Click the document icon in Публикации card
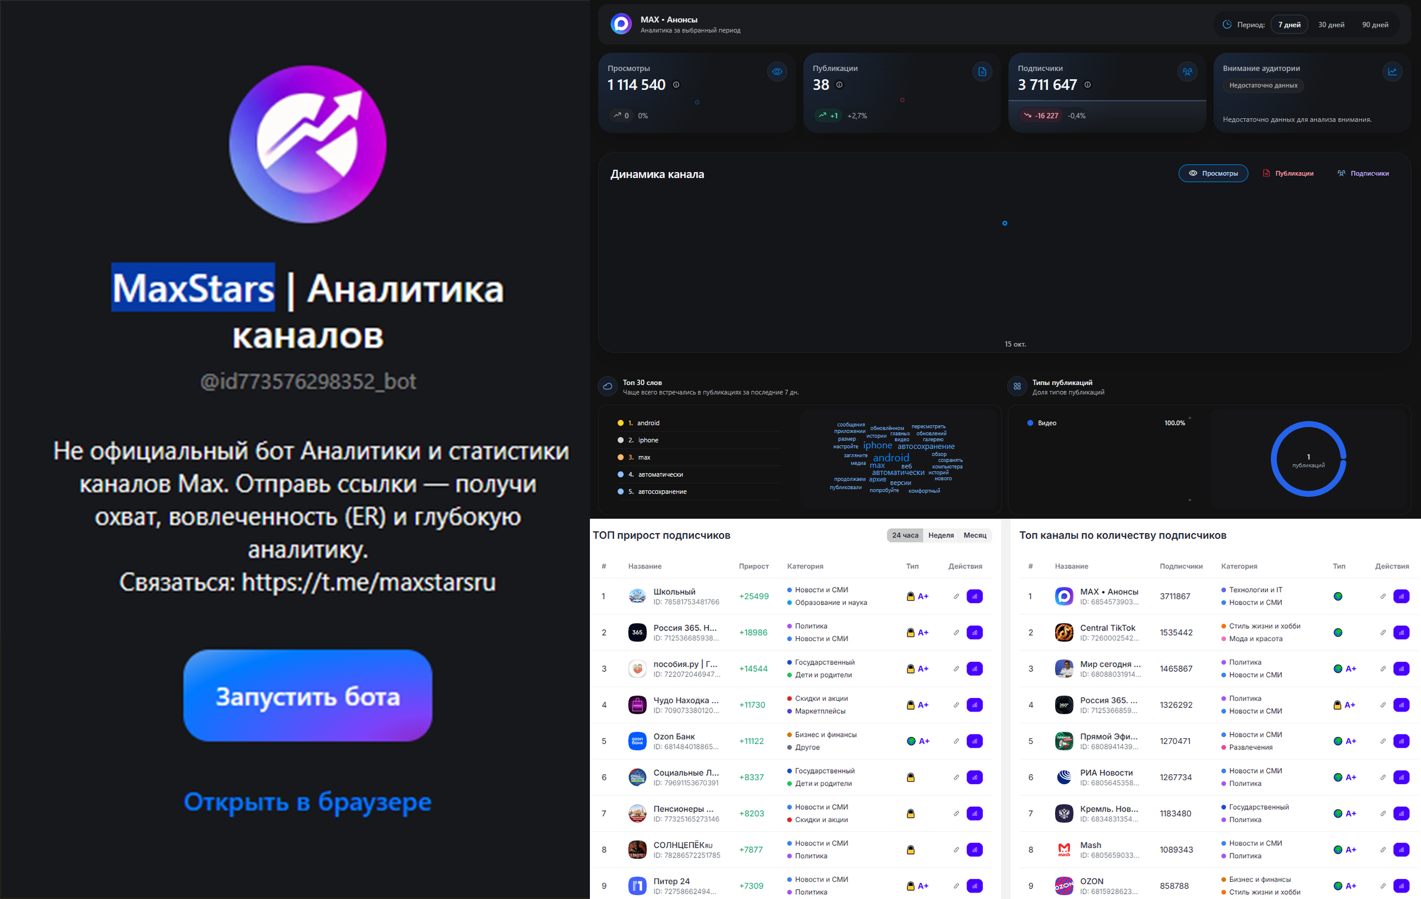The image size is (1421, 899). [x=982, y=72]
